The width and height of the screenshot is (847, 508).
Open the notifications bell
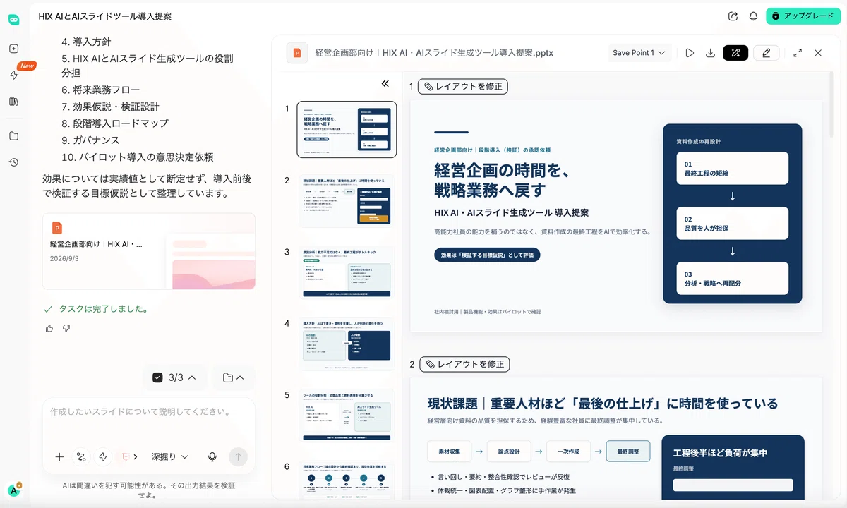(x=753, y=16)
